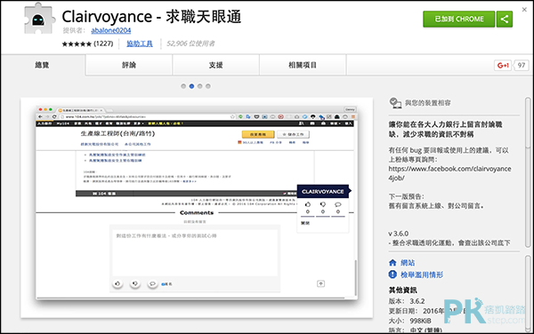Click the Comments heading in preview
This screenshot has width=534, height=334.
(x=197, y=212)
